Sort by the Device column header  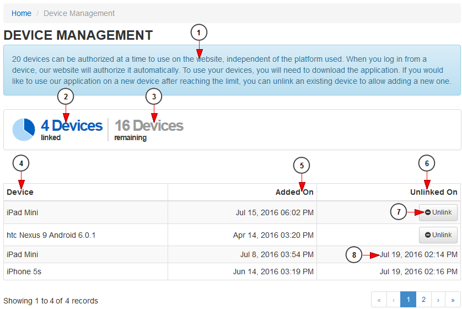[20, 192]
